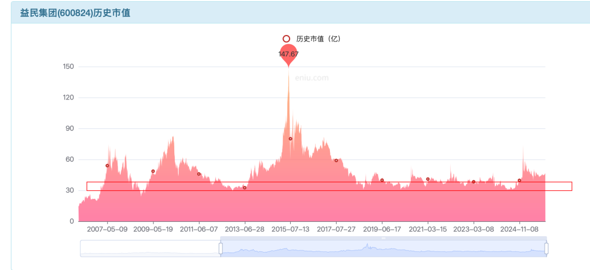Select the 2019-06-17 data point marker

pos(382,180)
